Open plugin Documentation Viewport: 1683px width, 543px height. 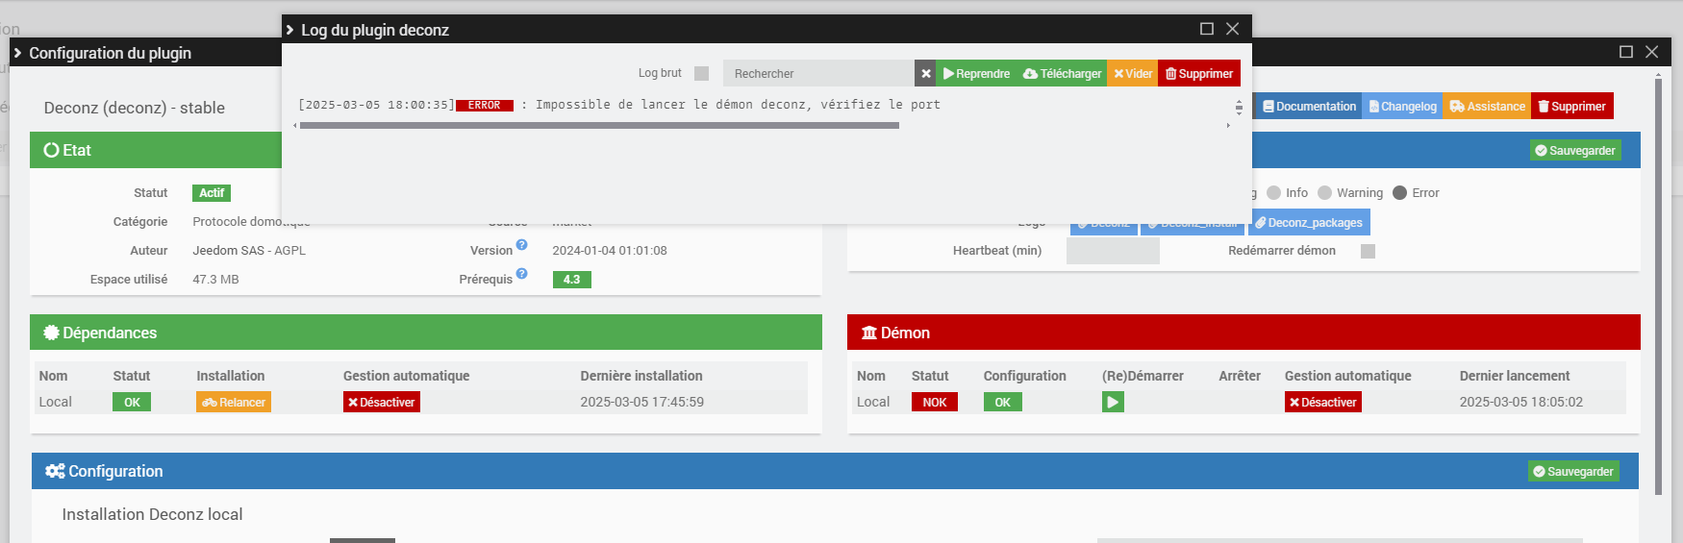[1309, 106]
